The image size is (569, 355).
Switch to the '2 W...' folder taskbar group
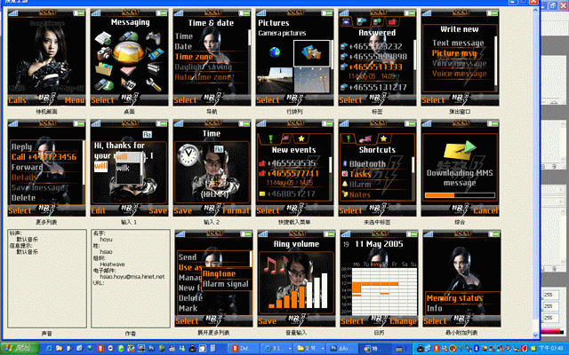coord(309,349)
